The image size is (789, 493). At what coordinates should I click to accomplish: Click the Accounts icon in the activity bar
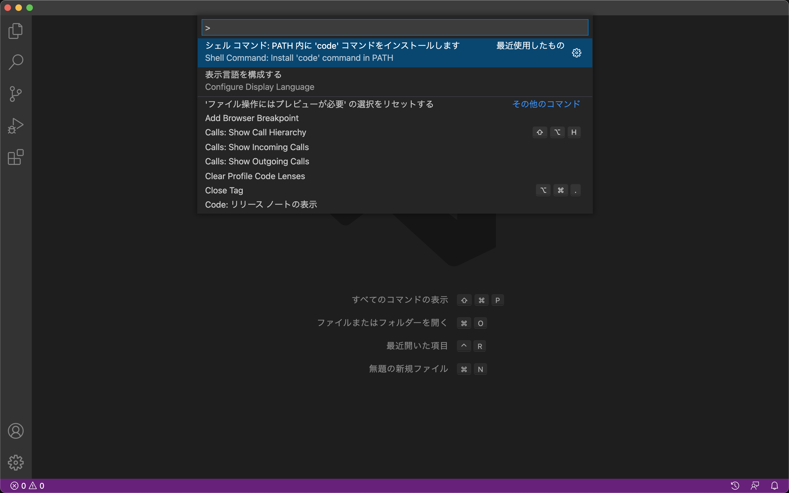coord(15,431)
